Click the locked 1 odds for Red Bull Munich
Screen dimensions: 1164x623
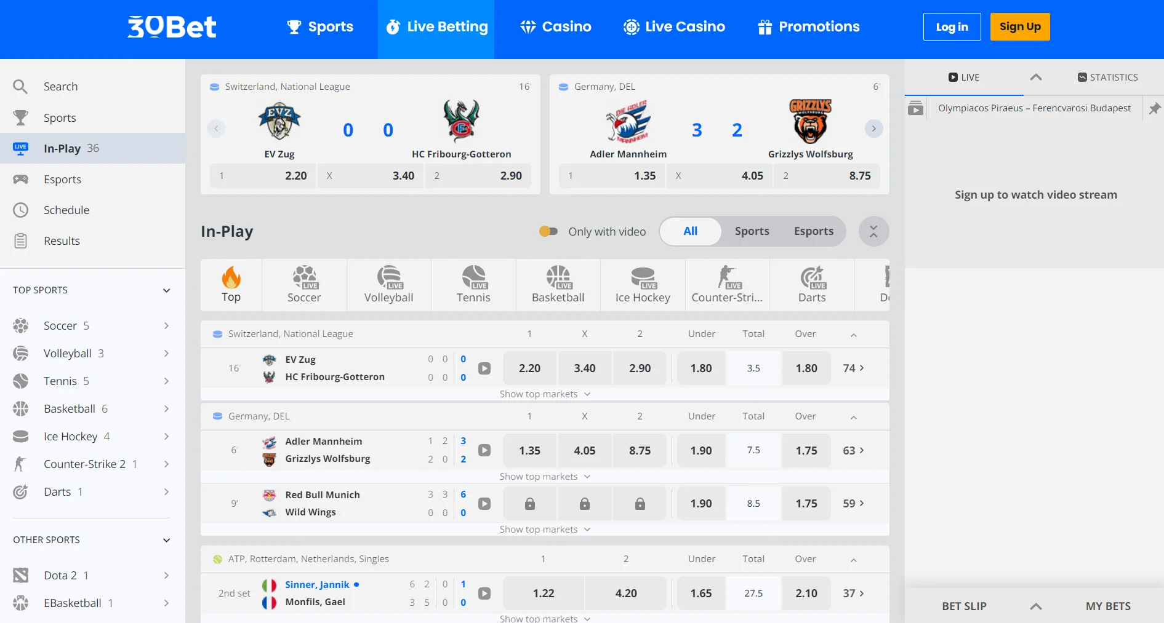coord(529,504)
